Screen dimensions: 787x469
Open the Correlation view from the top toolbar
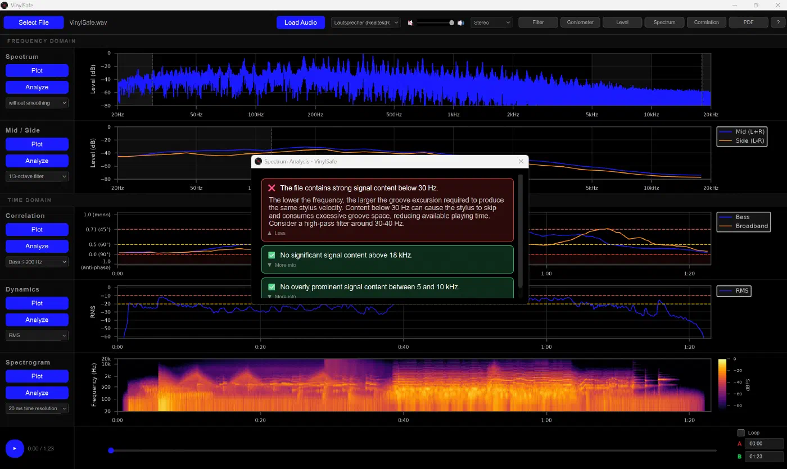707,22
